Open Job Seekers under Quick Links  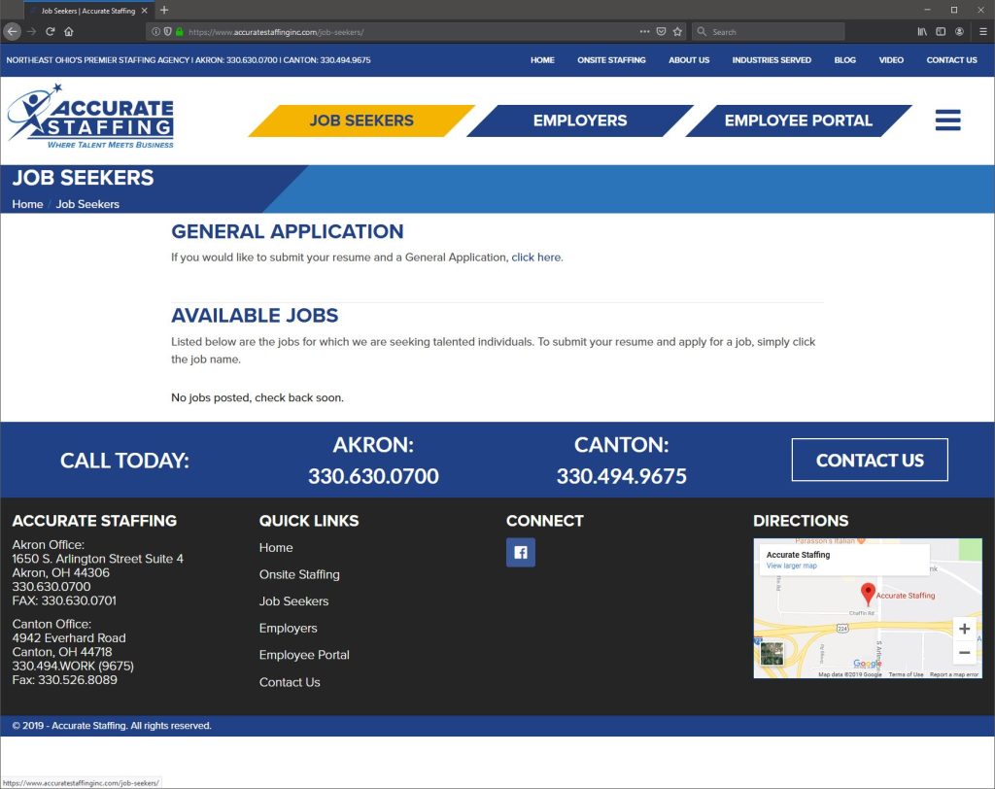293,601
